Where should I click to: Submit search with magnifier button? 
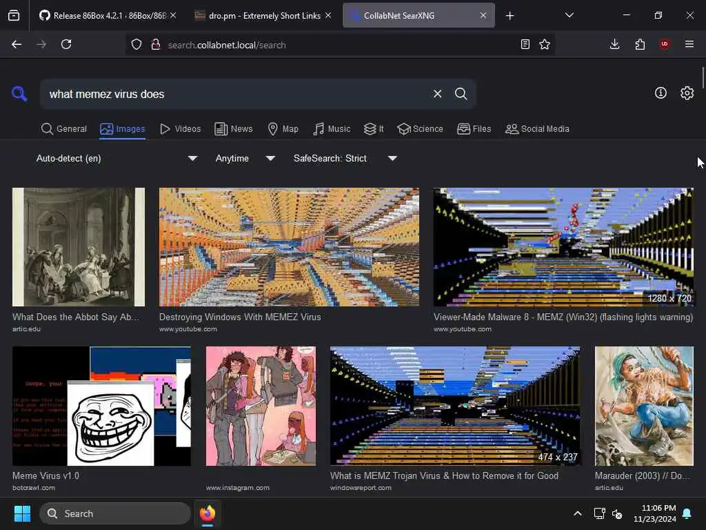tap(461, 94)
